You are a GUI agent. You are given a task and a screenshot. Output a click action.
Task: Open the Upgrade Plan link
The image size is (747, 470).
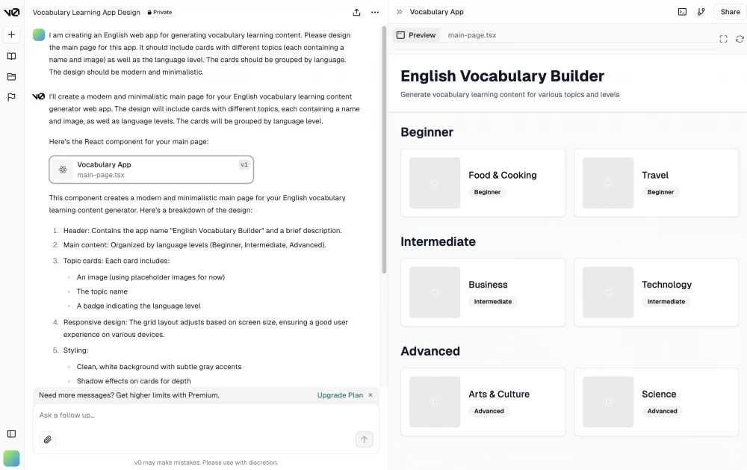click(x=341, y=395)
